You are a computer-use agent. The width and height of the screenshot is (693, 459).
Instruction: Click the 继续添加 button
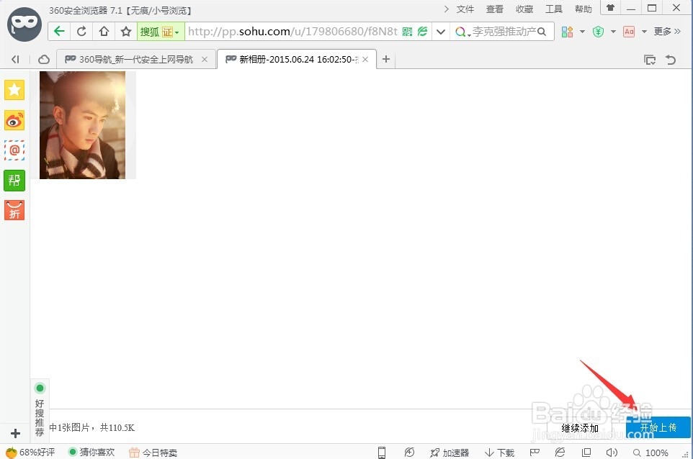[579, 427]
